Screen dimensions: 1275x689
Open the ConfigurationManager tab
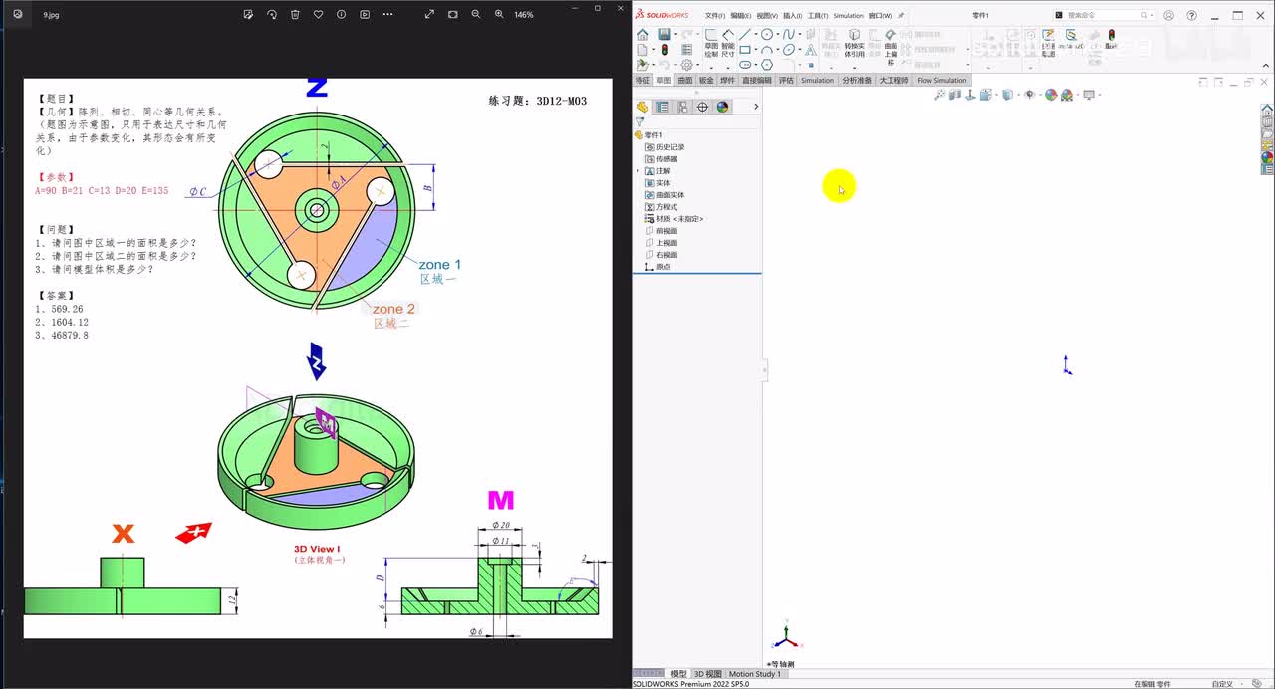[682, 107]
